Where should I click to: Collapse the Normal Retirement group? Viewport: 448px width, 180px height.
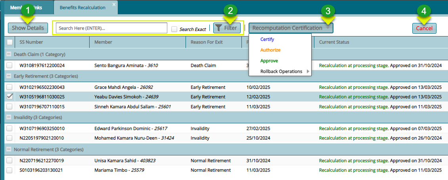(x=9, y=150)
